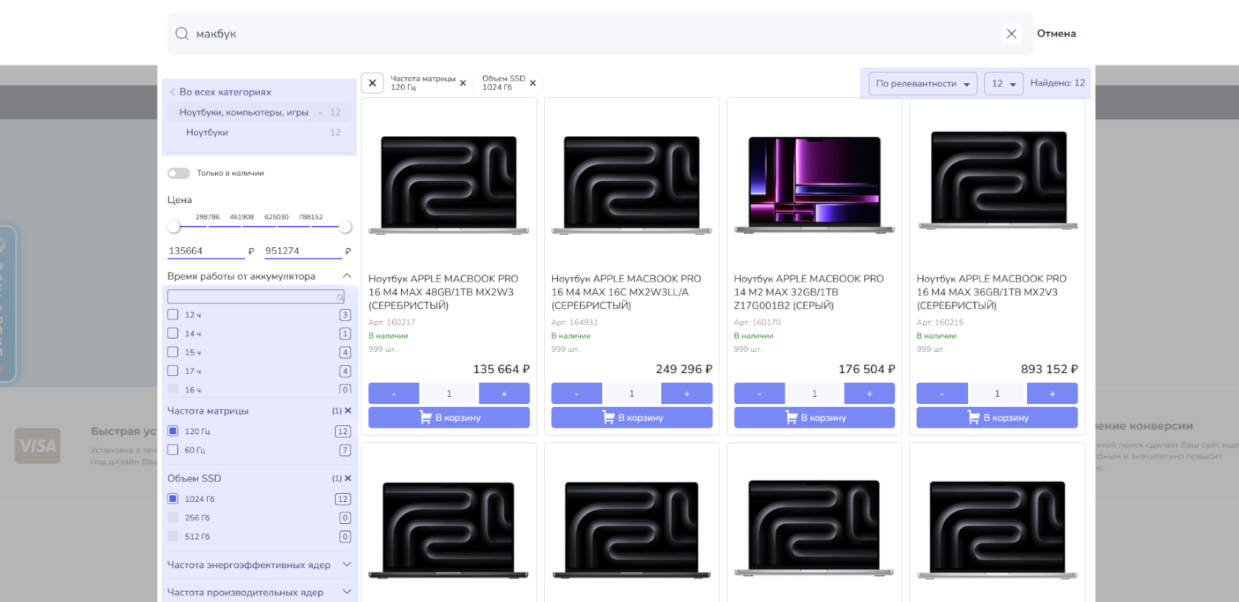Reset the Объем SSD filter section
Image resolution: width=1239 pixels, height=602 pixels.
[x=347, y=478]
